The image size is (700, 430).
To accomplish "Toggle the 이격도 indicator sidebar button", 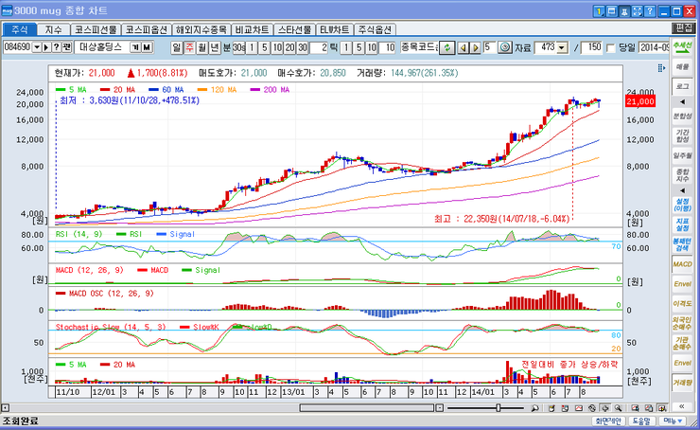I will point(683,303).
